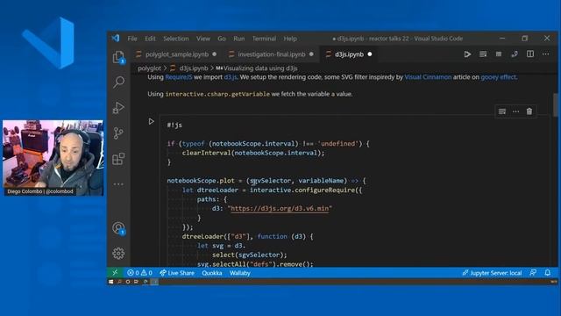The width and height of the screenshot is (561, 316).
Task: Close d3js.ipynb via its unsaved dot
Action: pyautogui.click(x=370, y=54)
